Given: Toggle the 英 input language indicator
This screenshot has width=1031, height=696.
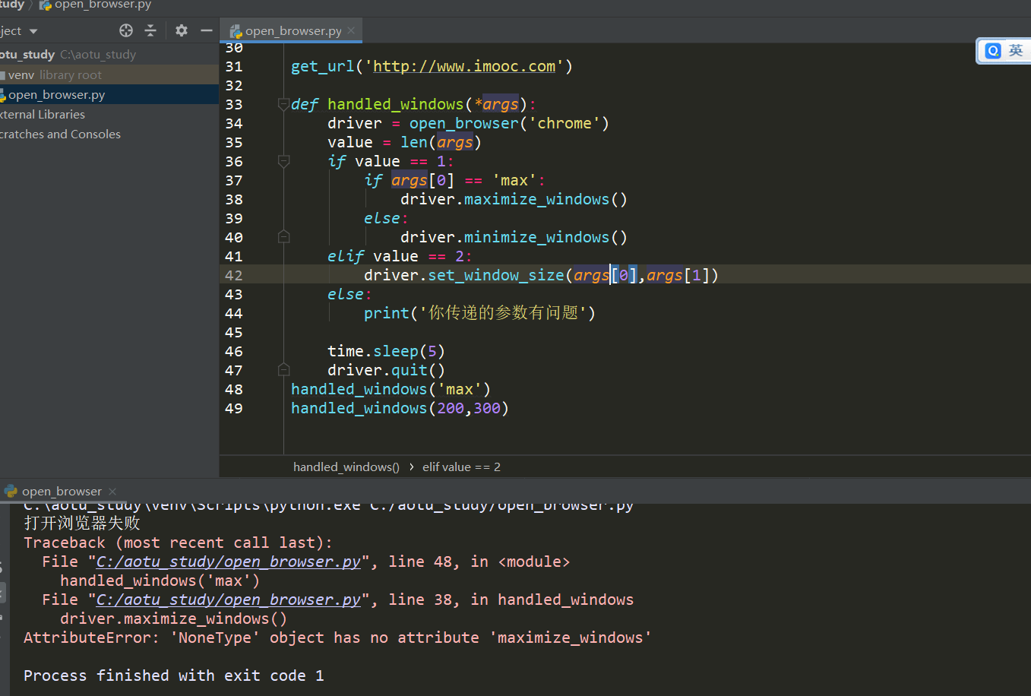Looking at the screenshot, I should 1016,51.
